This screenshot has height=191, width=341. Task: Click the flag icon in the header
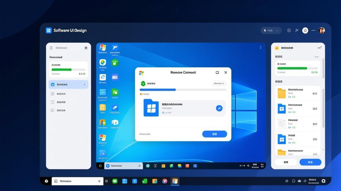[297, 31]
